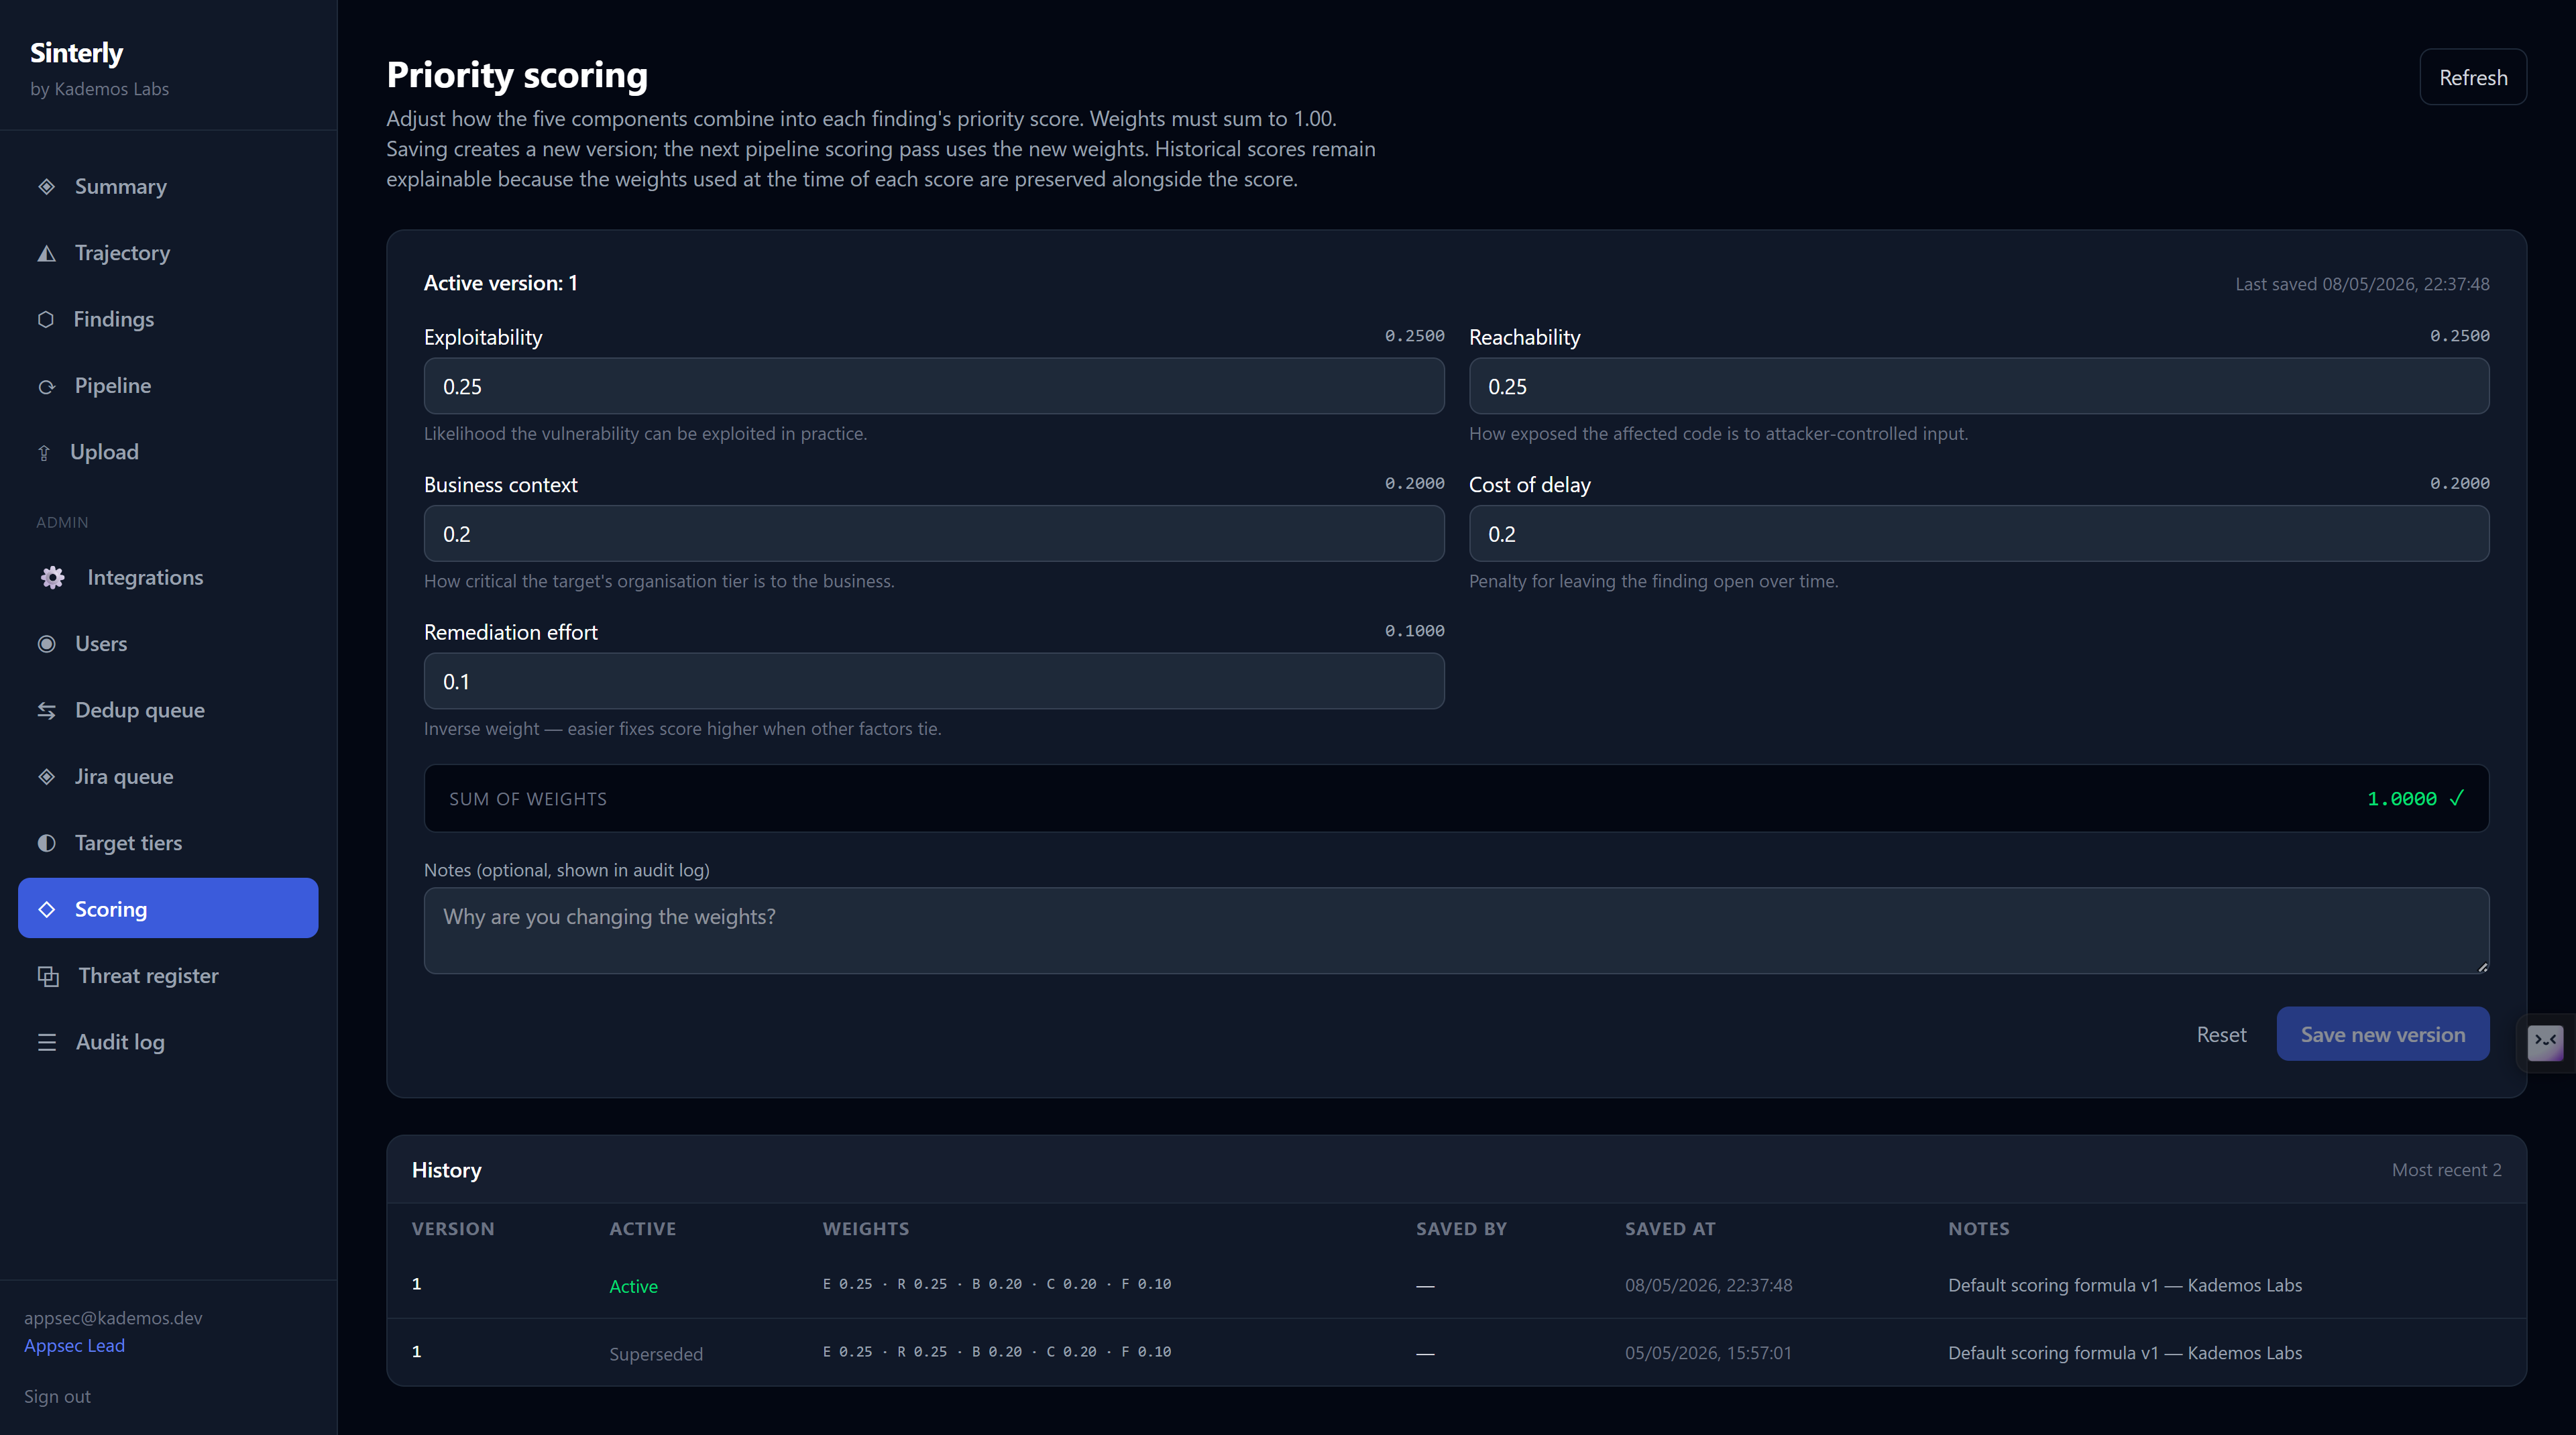This screenshot has width=2576, height=1435.
Task: Click saved-at 08/05/2026, 22:37:48 cell
Action: (1708, 1285)
